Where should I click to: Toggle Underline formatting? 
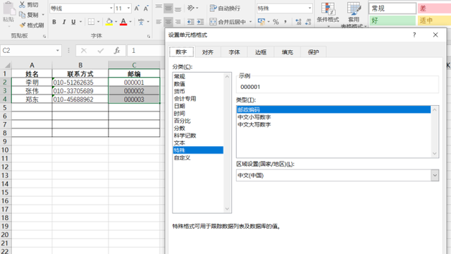pos(73,22)
